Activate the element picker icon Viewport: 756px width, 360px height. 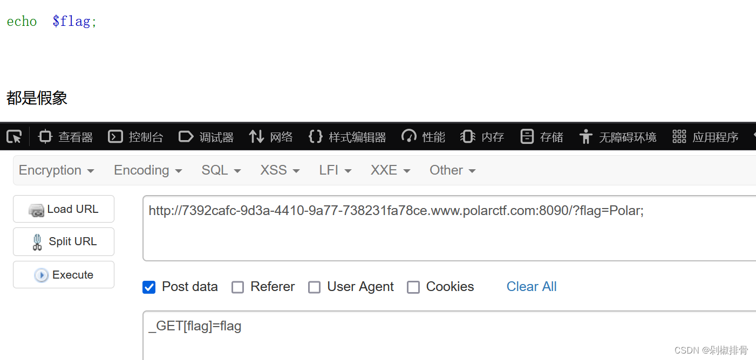coord(14,137)
